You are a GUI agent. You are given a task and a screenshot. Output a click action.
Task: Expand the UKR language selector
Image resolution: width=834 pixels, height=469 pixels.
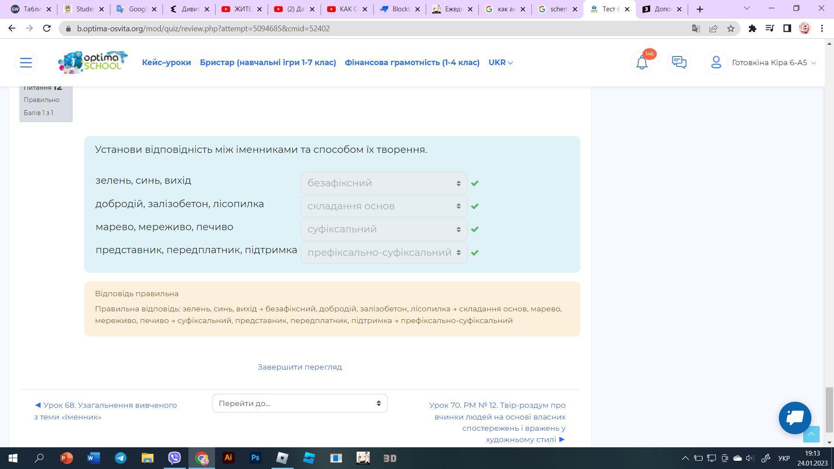coord(500,63)
